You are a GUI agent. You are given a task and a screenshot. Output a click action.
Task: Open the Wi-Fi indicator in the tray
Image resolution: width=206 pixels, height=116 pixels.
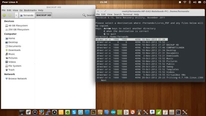[185, 2]
